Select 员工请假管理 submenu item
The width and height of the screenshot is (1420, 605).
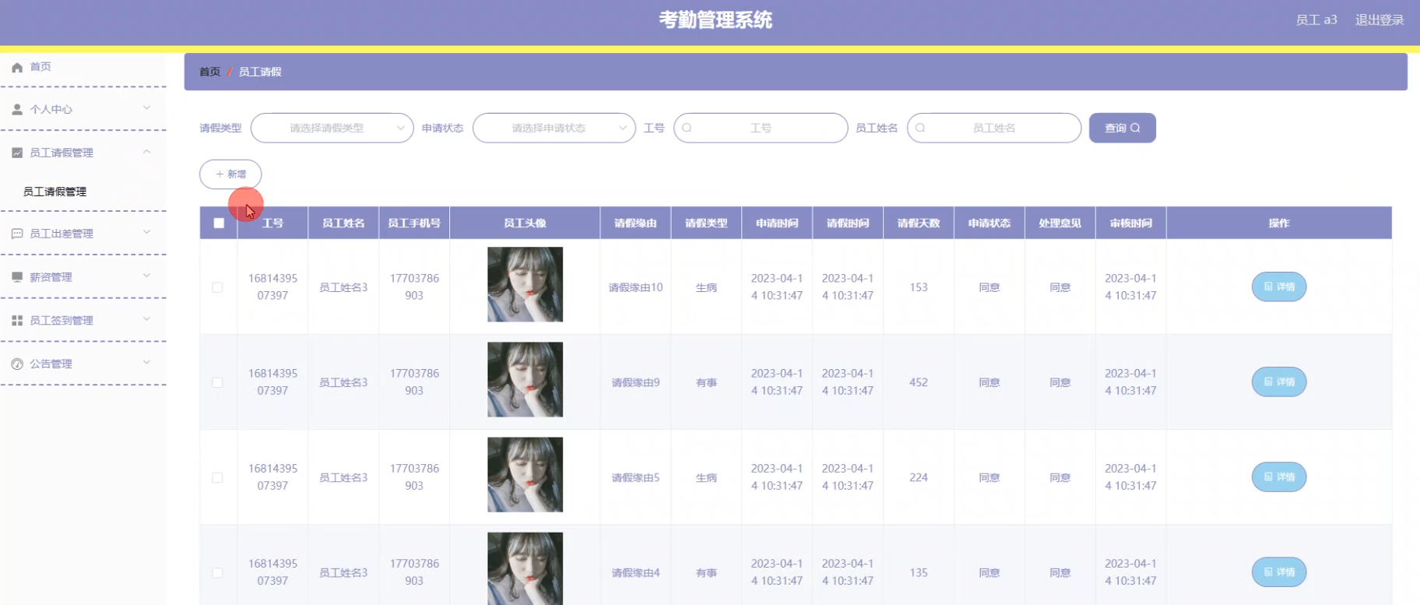pyautogui.click(x=54, y=192)
